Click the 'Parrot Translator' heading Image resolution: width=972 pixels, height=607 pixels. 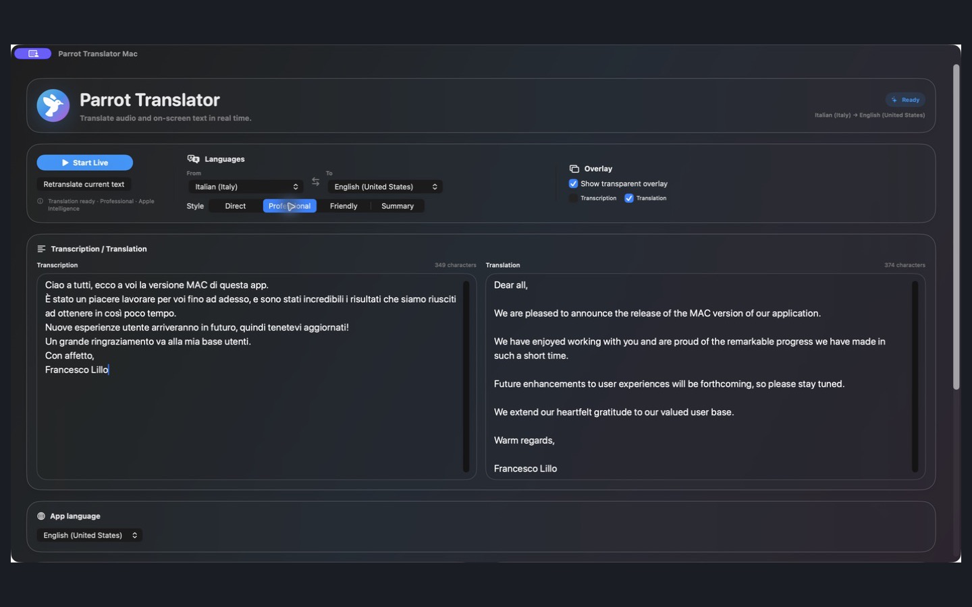[x=150, y=100]
